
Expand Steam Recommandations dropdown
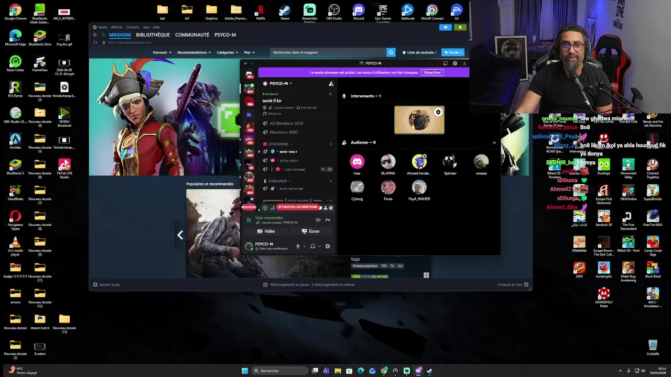pos(194,52)
